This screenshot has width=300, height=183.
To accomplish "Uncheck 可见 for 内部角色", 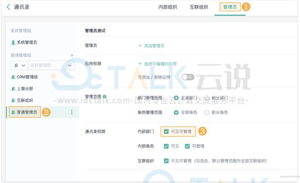I will click(166, 146).
